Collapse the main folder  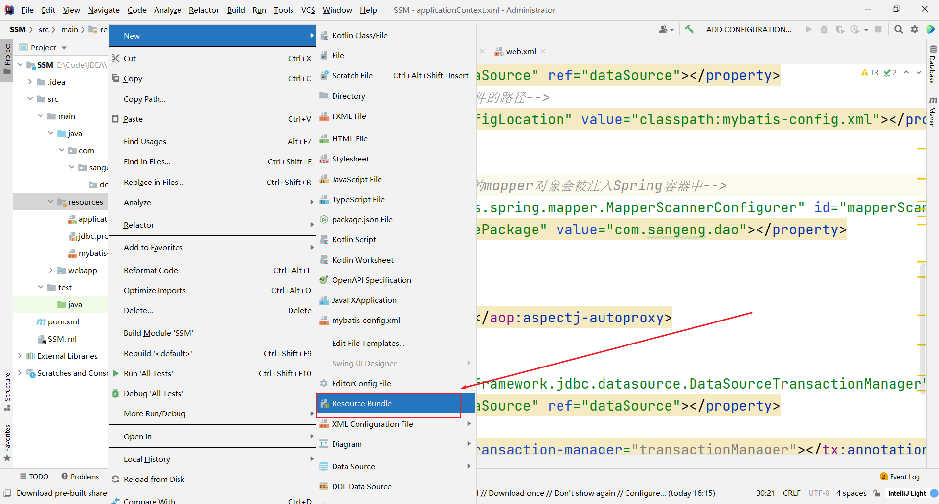[41, 116]
